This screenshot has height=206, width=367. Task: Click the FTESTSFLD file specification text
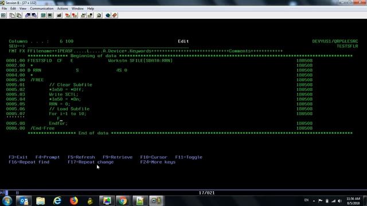pyautogui.click(x=40, y=61)
